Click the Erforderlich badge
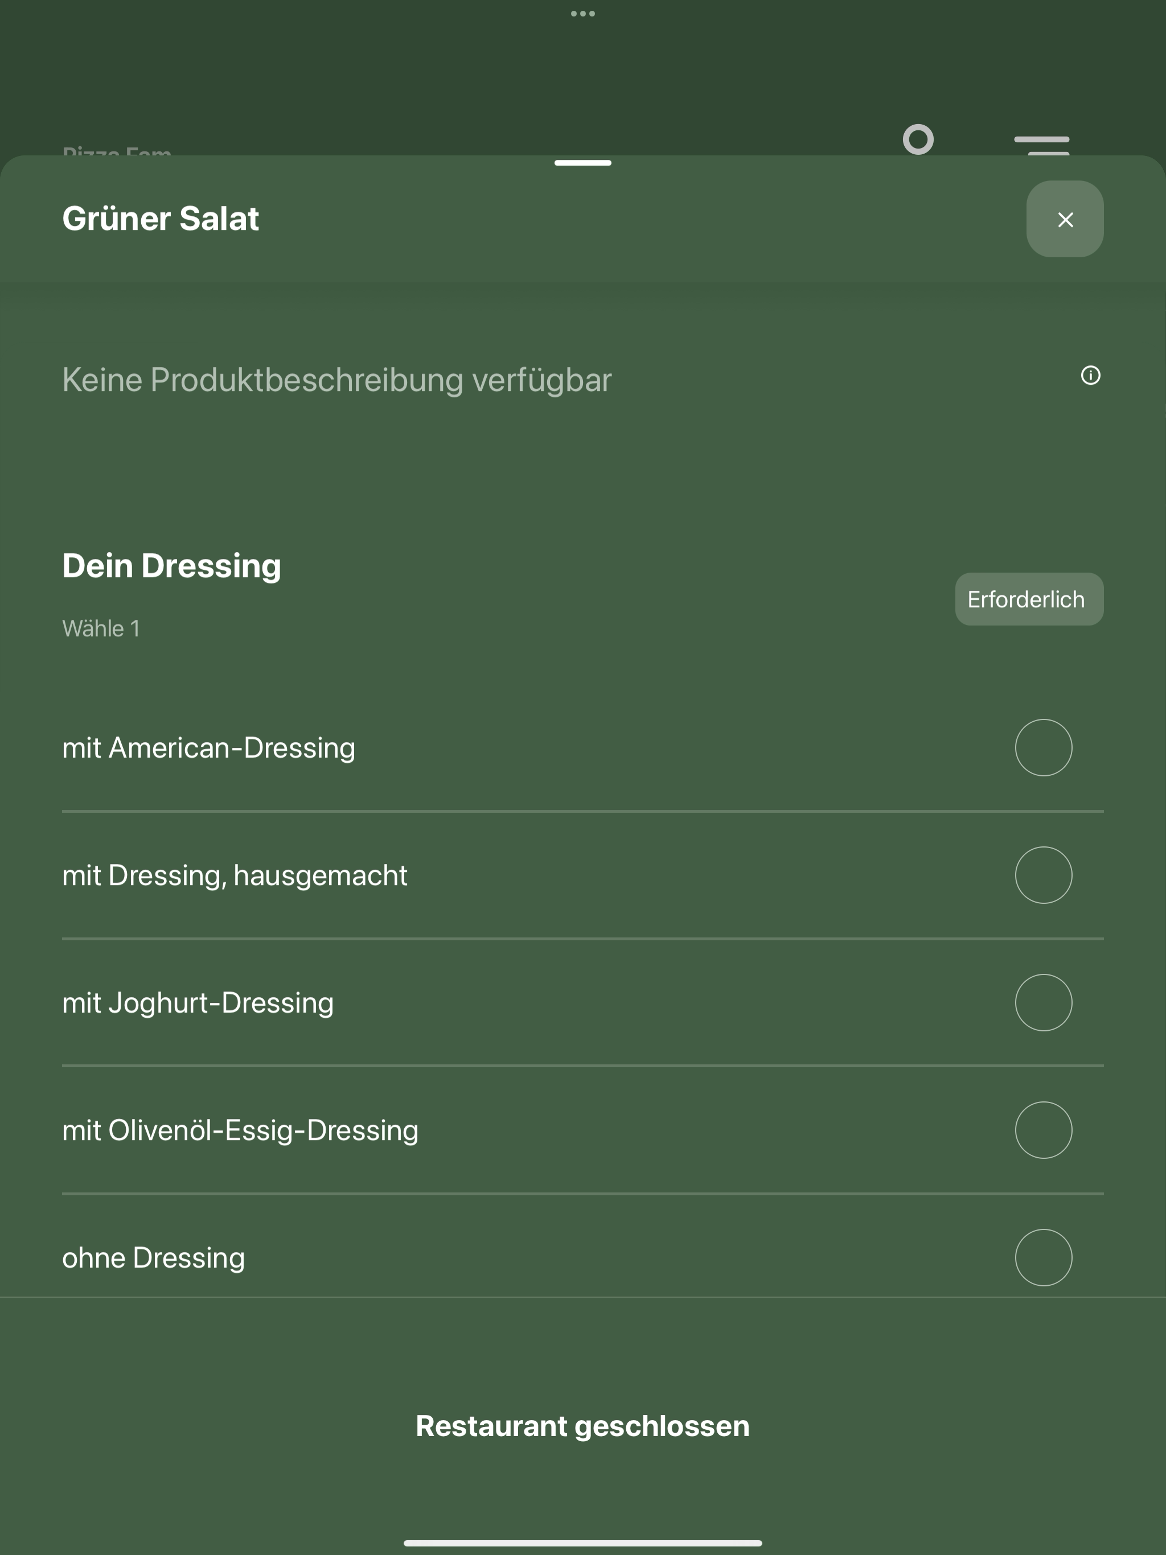Image resolution: width=1166 pixels, height=1555 pixels. 1029,599
